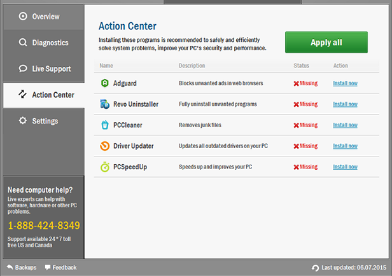Viewport: 392px width, 276px height.
Task: Click Install now for Driver Updater
Action: click(345, 146)
